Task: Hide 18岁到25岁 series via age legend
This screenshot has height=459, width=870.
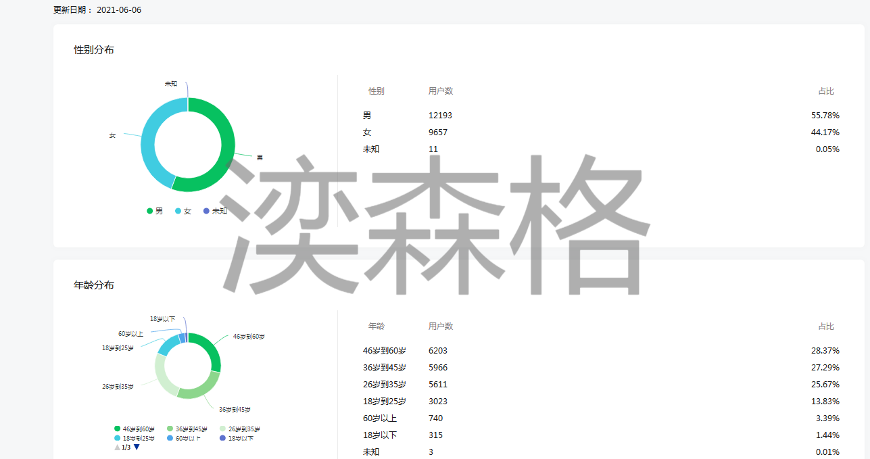Action: 135,438
